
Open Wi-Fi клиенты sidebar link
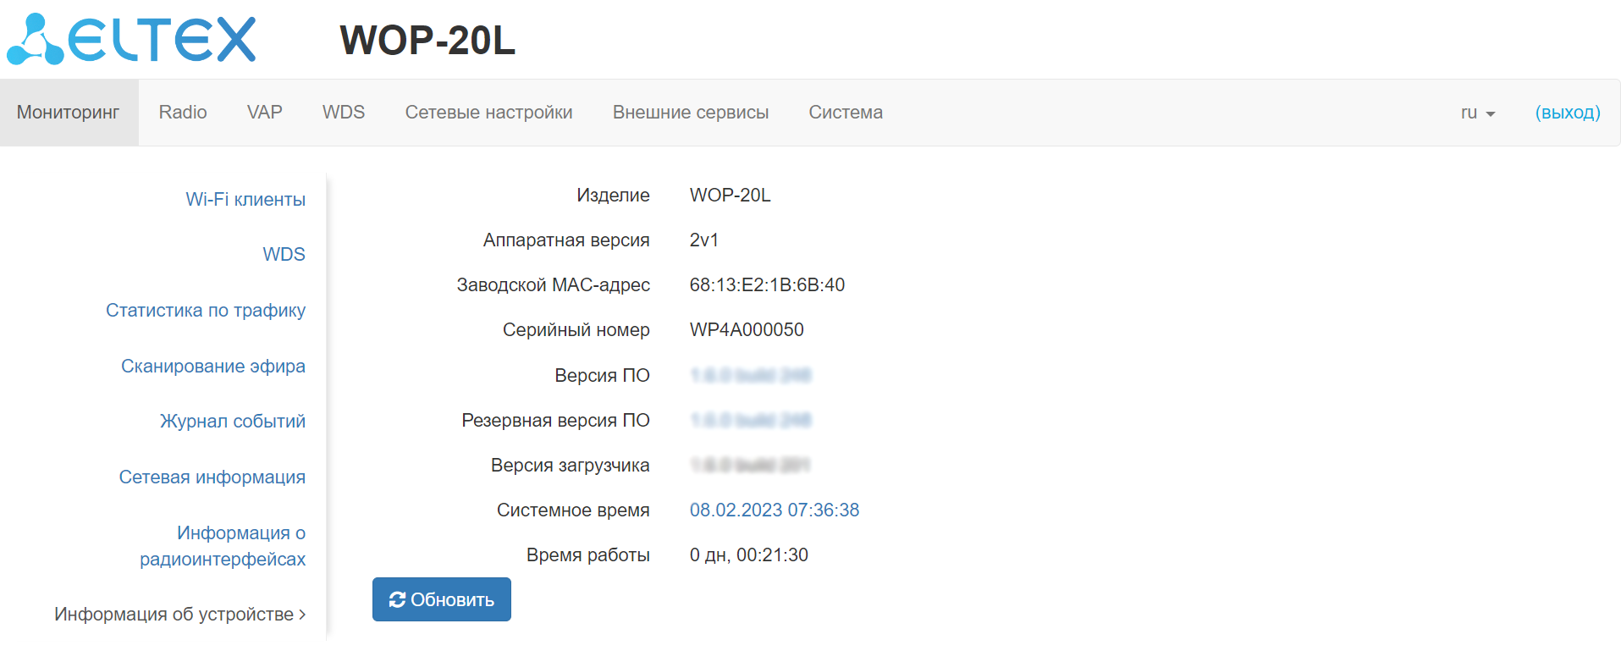pyautogui.click(x=245, y=200)
